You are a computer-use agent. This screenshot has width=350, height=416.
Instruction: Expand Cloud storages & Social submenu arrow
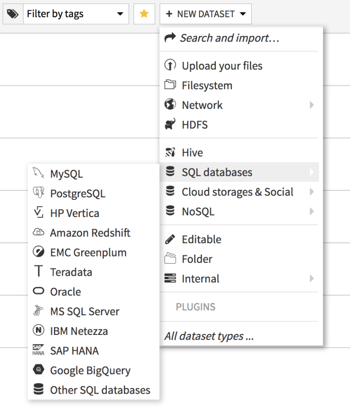pyautogui.click(x=312, y=192)
